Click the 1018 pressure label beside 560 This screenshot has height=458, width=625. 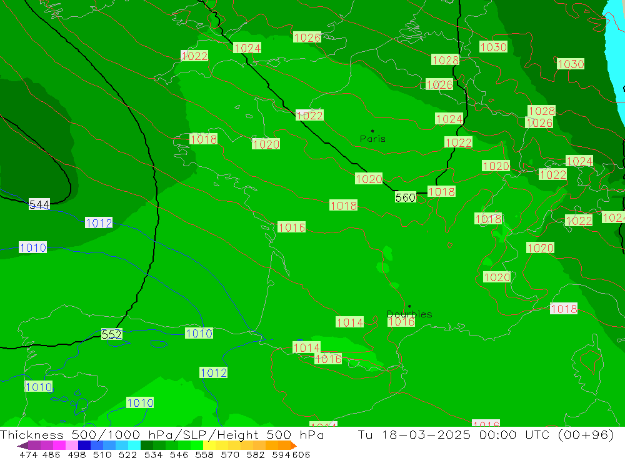point(441,192)
